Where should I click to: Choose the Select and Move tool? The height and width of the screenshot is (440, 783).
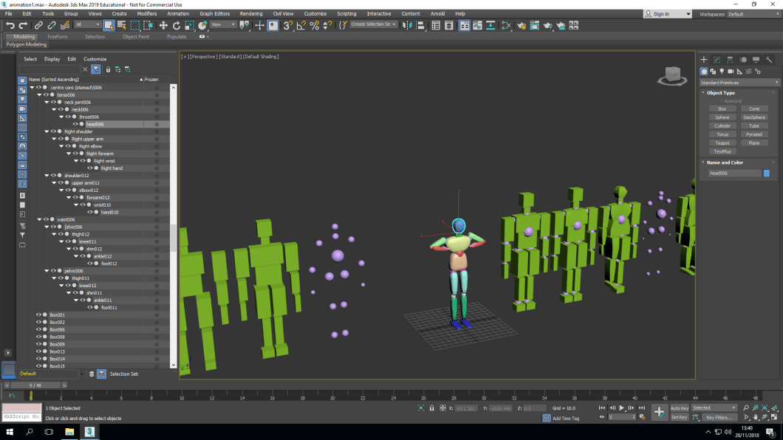pyautogui.click(x=163, y=25)
